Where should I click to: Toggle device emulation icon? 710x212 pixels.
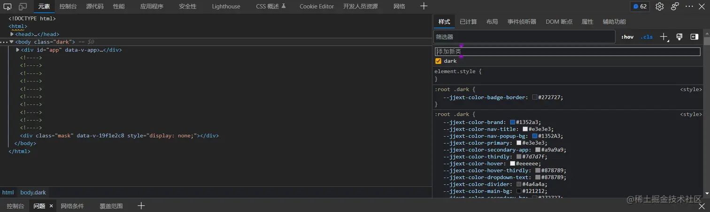click(x=23, y=7)
